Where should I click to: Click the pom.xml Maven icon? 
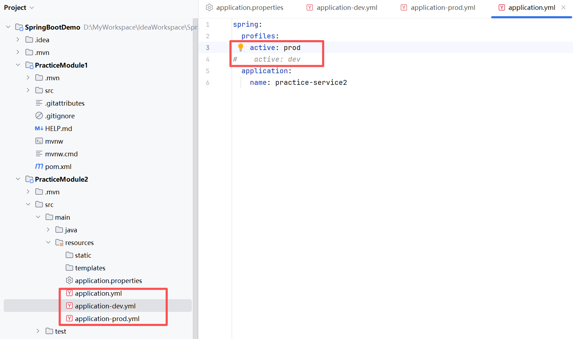39,167
